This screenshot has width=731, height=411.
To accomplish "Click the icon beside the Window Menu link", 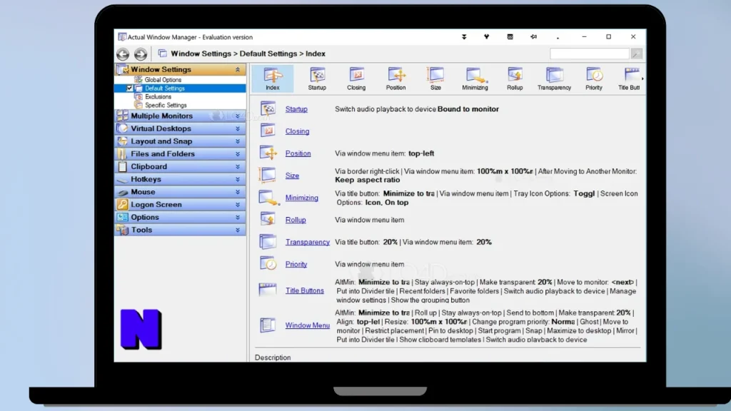I will pyautogui.click(x=268, y=325).
